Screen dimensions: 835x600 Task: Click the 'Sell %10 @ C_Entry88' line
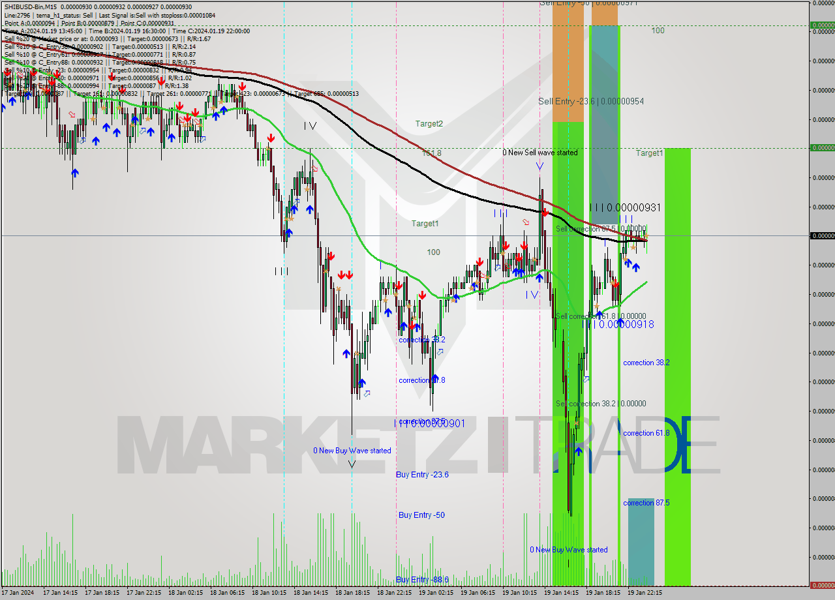coord(100,62)
